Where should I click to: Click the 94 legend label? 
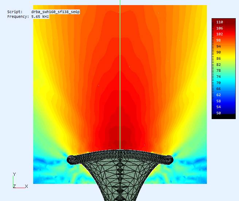click(x=219, y=46)
